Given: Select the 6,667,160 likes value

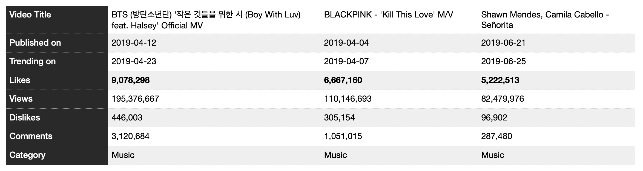Looking at the screenshot, I should click(x=343, y=80).
